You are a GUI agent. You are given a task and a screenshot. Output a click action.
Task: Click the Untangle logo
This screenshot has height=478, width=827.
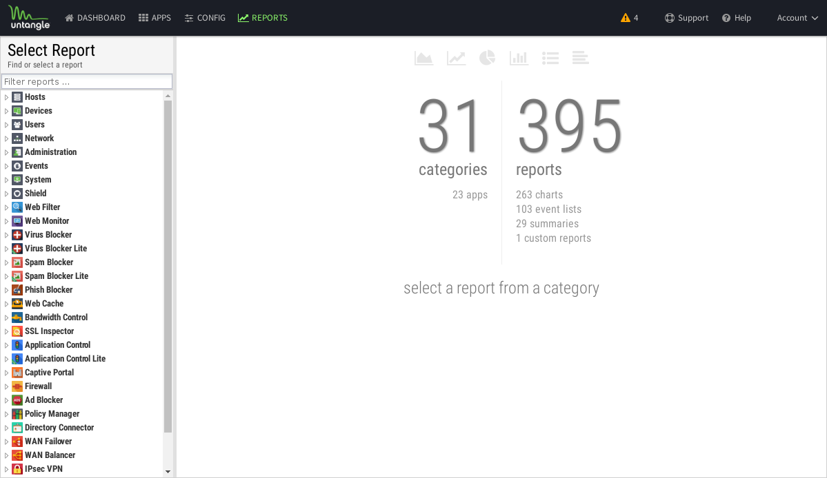[x=29, y=17]
